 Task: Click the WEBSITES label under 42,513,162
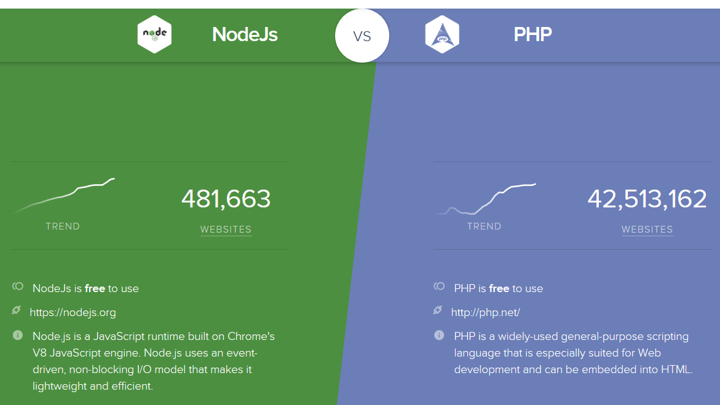pyautogui.click(x=647, y=229)
